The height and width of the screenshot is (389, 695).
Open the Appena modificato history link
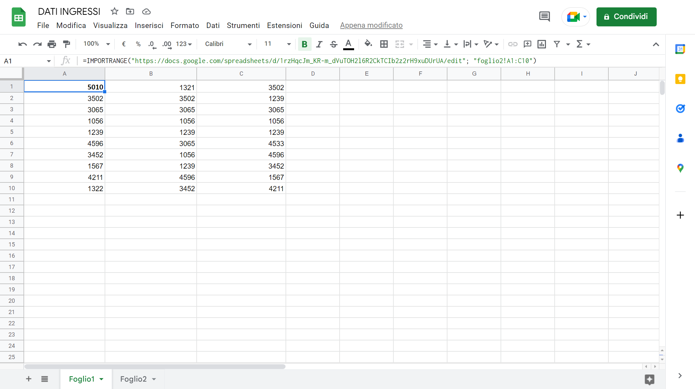371,25
